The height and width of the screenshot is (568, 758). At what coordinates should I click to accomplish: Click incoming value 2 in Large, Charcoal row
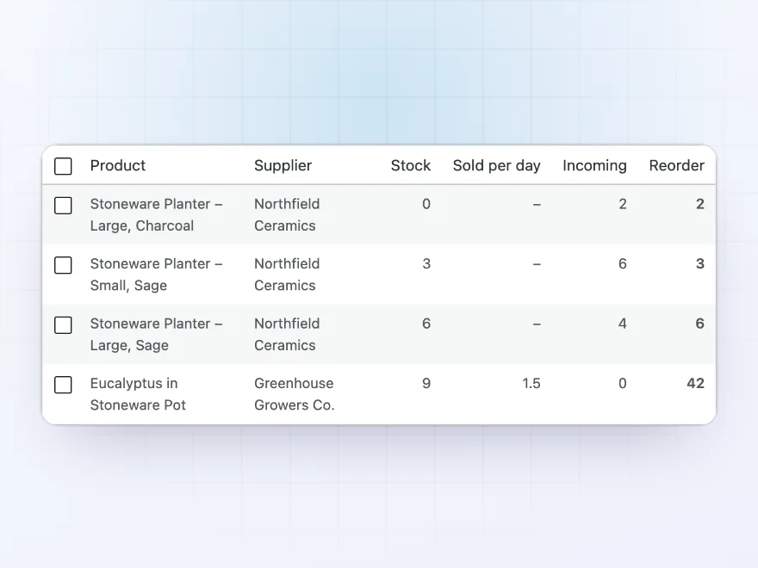(623, 204)
